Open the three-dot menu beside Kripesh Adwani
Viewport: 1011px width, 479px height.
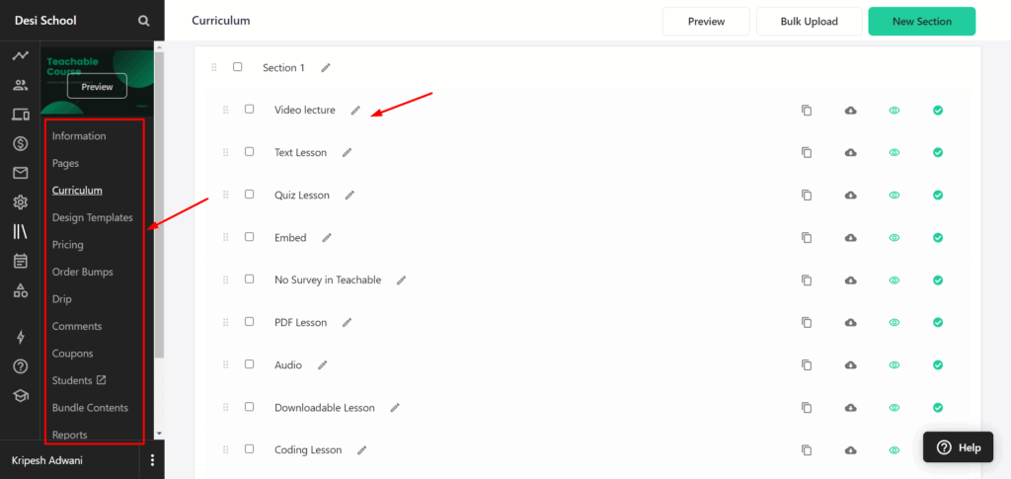tap(152, 460)
